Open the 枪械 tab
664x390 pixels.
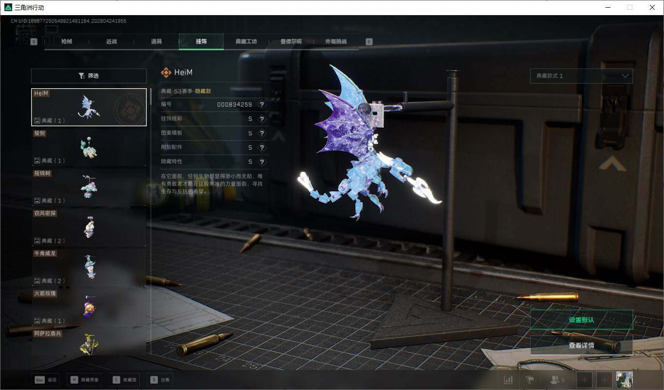tap(67, 41)
